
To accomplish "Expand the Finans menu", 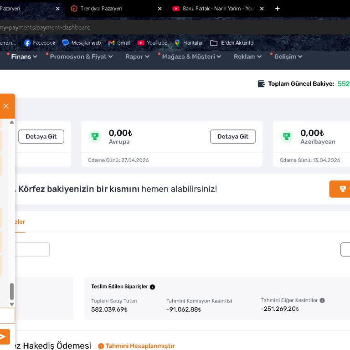I will point(24,57).
